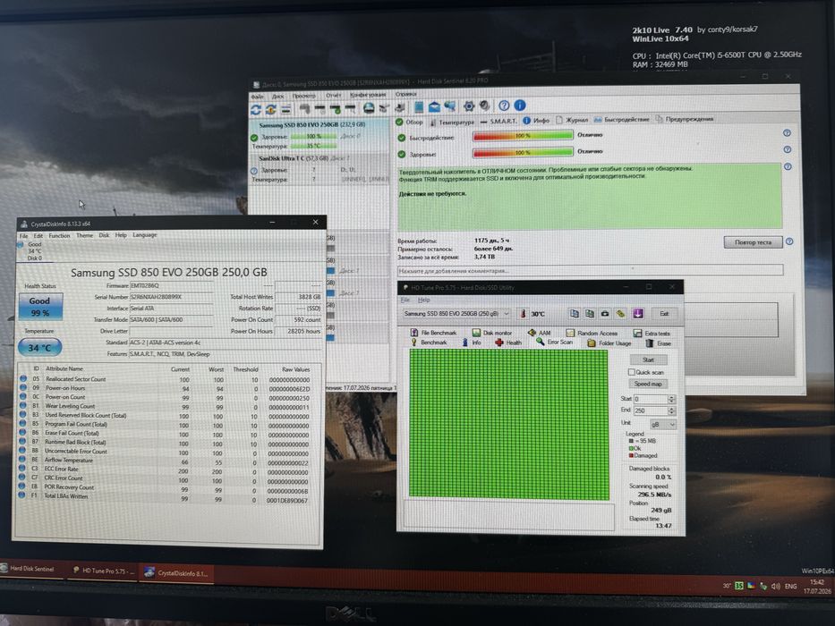Click the End value stepper arrows in HD Tune
The image size is (835, 626).
click(x=671, y=410)
